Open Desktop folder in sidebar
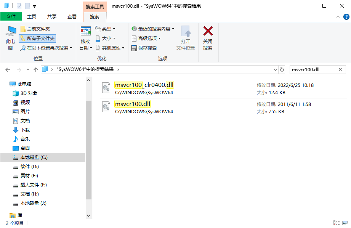The image size is (351, 228). (x=21, y=148)
